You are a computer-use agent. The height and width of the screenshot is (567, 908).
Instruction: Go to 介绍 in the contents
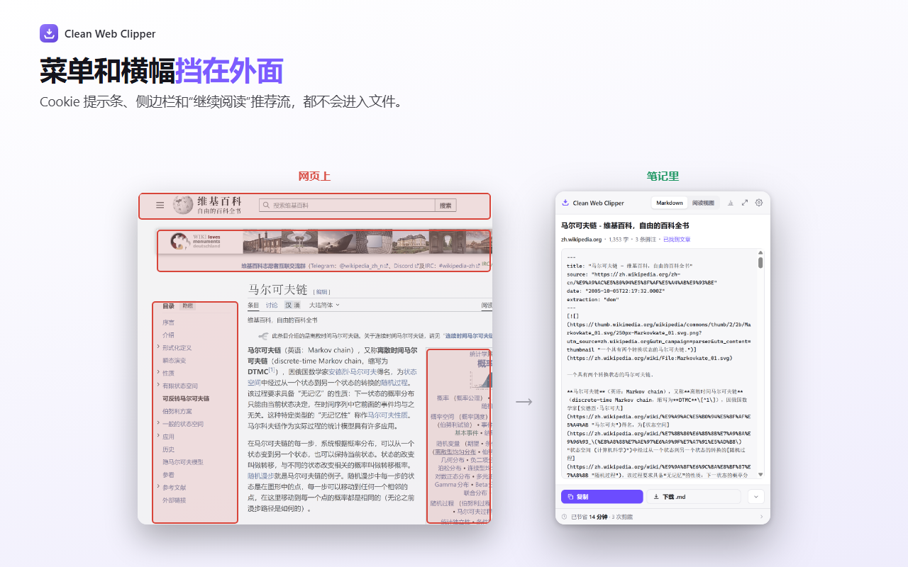pyautogui.click(x=168, y=335)
